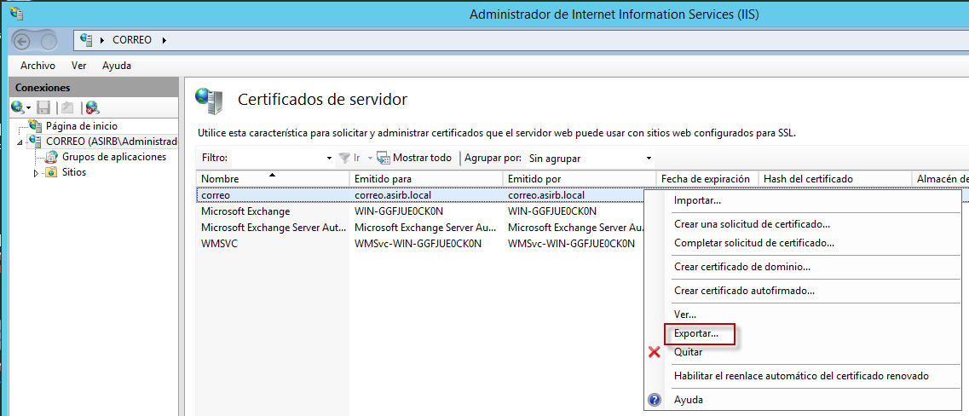Collapse the CORREO server tree node
The width and height of the screenshot is (969, 416).
(20, 142)
